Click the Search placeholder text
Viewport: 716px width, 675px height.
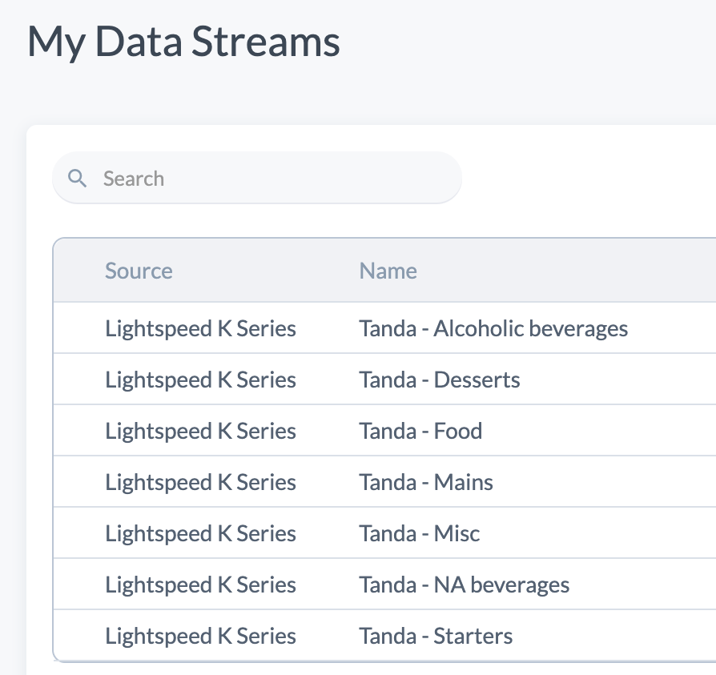[x=134, y=178]
